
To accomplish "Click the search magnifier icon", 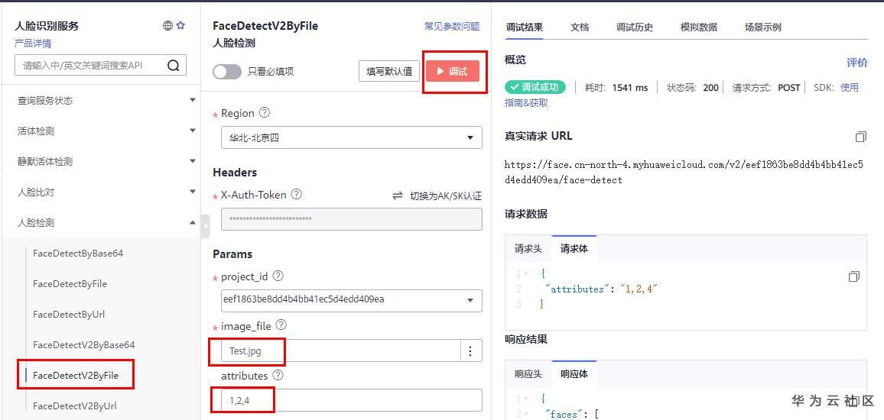I will point(173,66).
